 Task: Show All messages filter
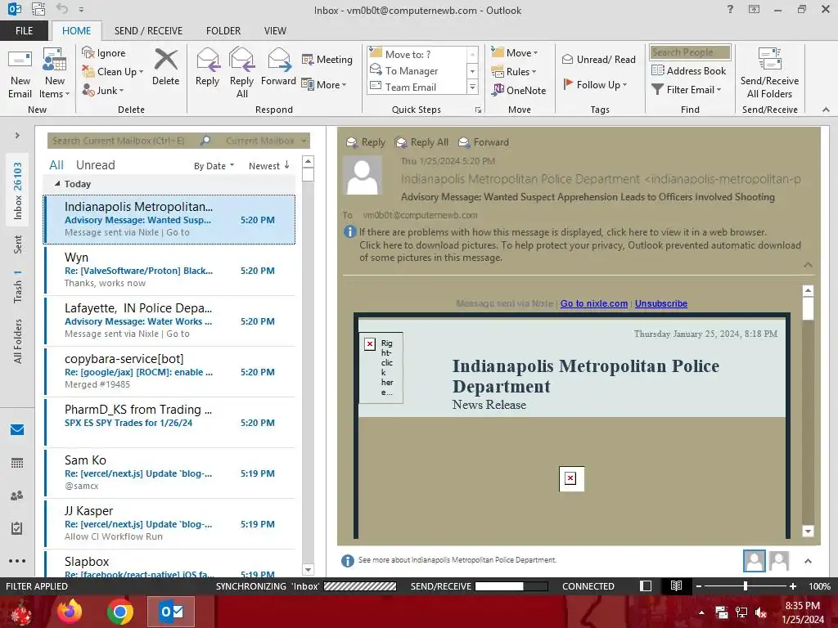(x=56, y=165)
